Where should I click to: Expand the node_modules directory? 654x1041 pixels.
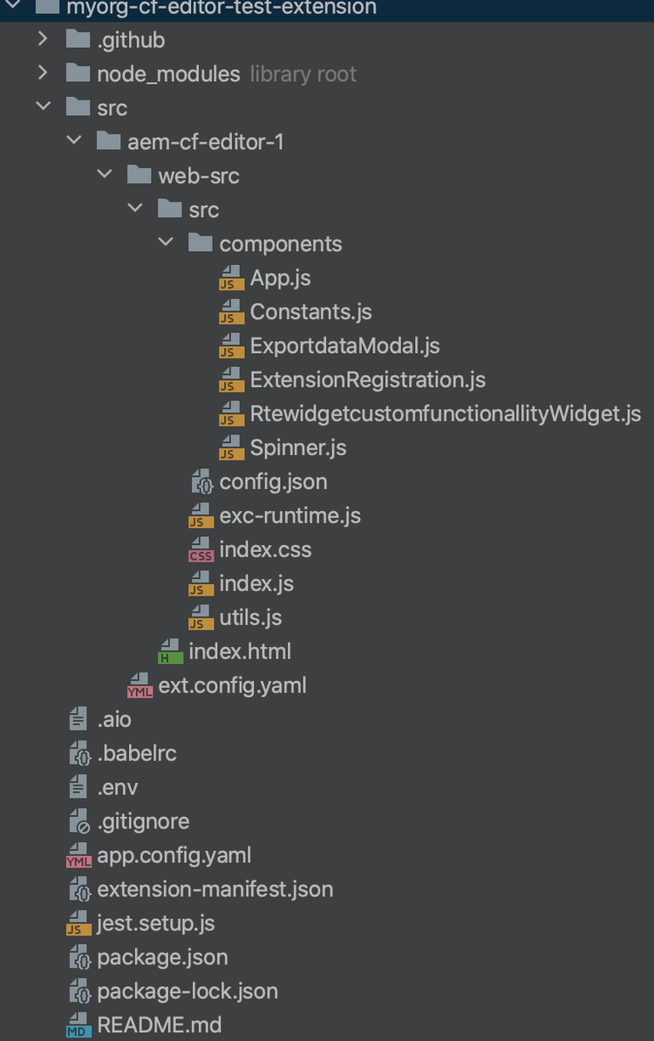pyautogui.click(x=43, y=73)
